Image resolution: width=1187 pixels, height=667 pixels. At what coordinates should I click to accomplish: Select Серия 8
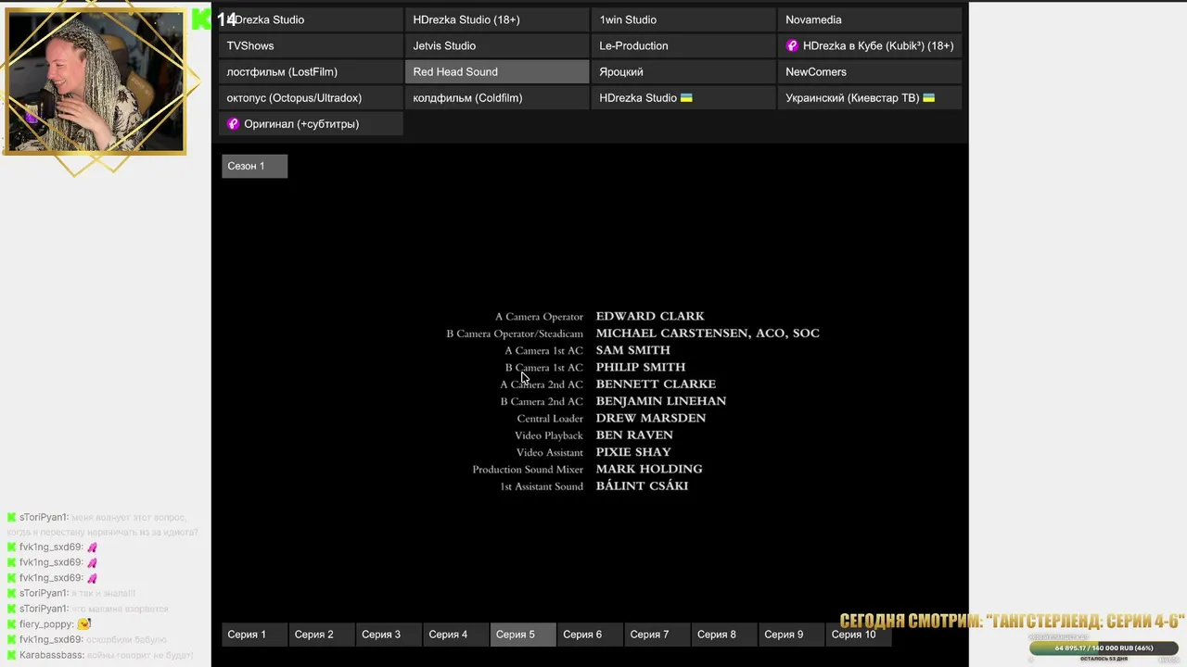point(723,635)
